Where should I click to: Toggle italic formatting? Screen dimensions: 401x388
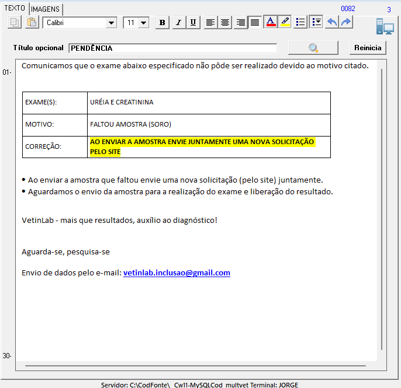coord(178,23)
